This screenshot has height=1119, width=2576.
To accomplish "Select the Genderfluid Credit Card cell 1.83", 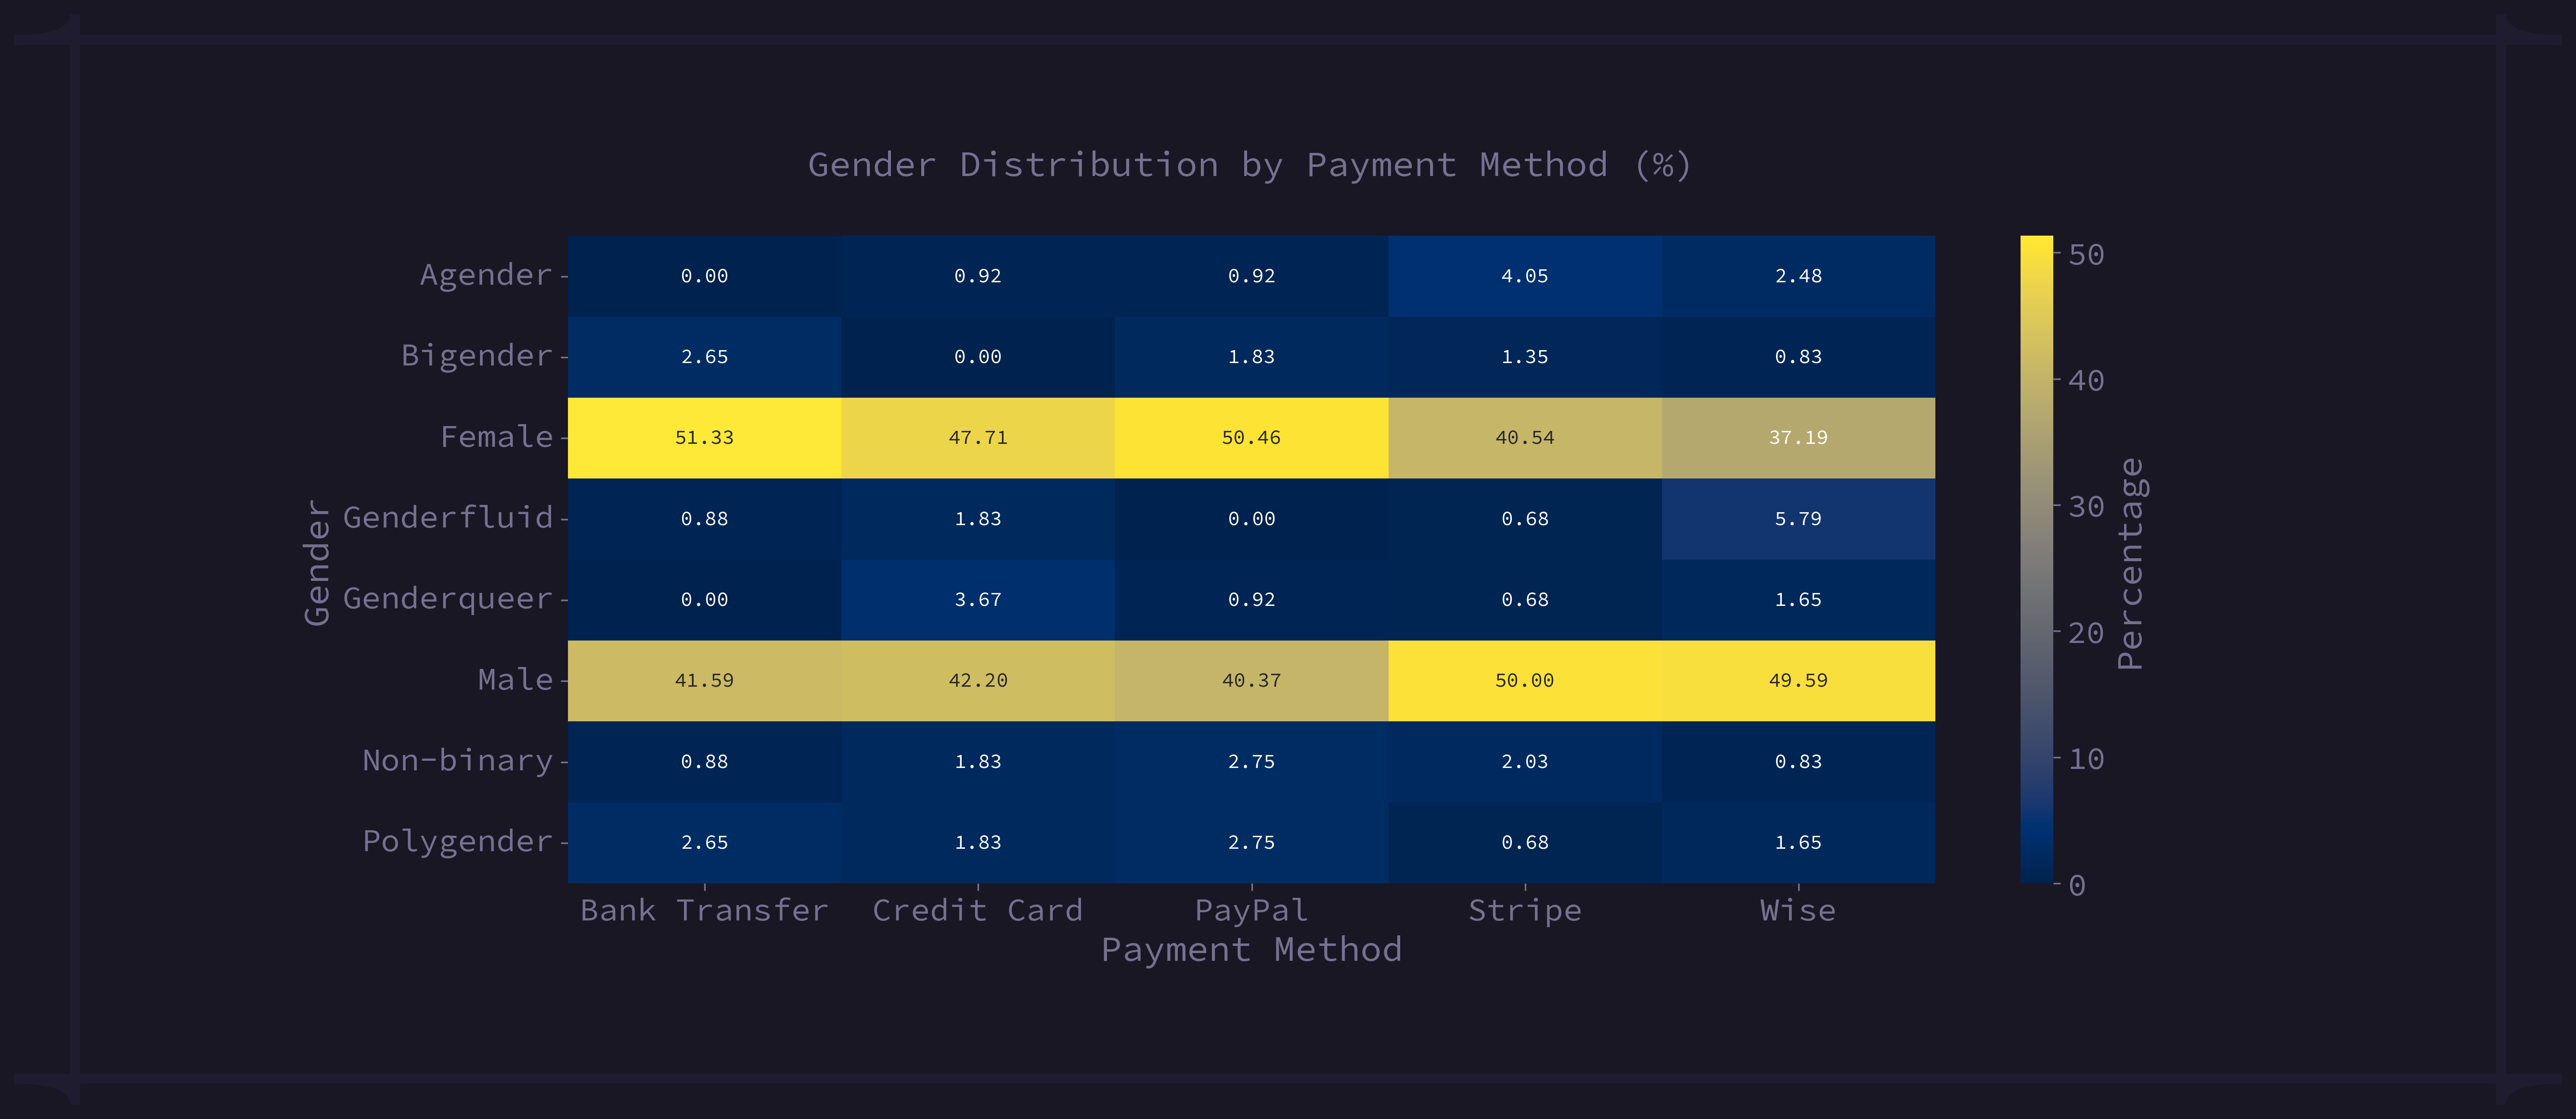I will pos(978,518).
